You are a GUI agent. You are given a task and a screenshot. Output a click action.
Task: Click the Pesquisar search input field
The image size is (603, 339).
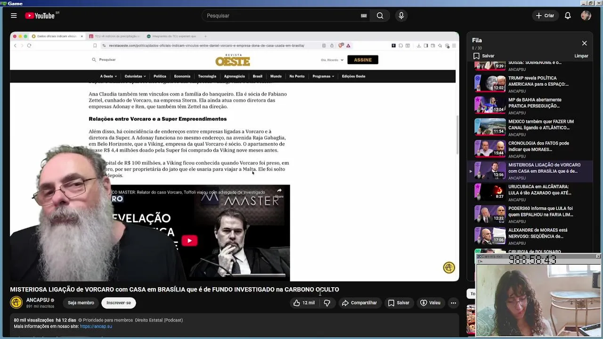pyautogui.click(x=283, y=16)
